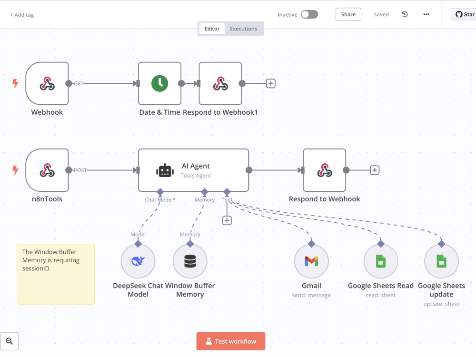Click the GitHub Star button
The height and width of the screenshot is (357, 476).
(x=465, y=14)
